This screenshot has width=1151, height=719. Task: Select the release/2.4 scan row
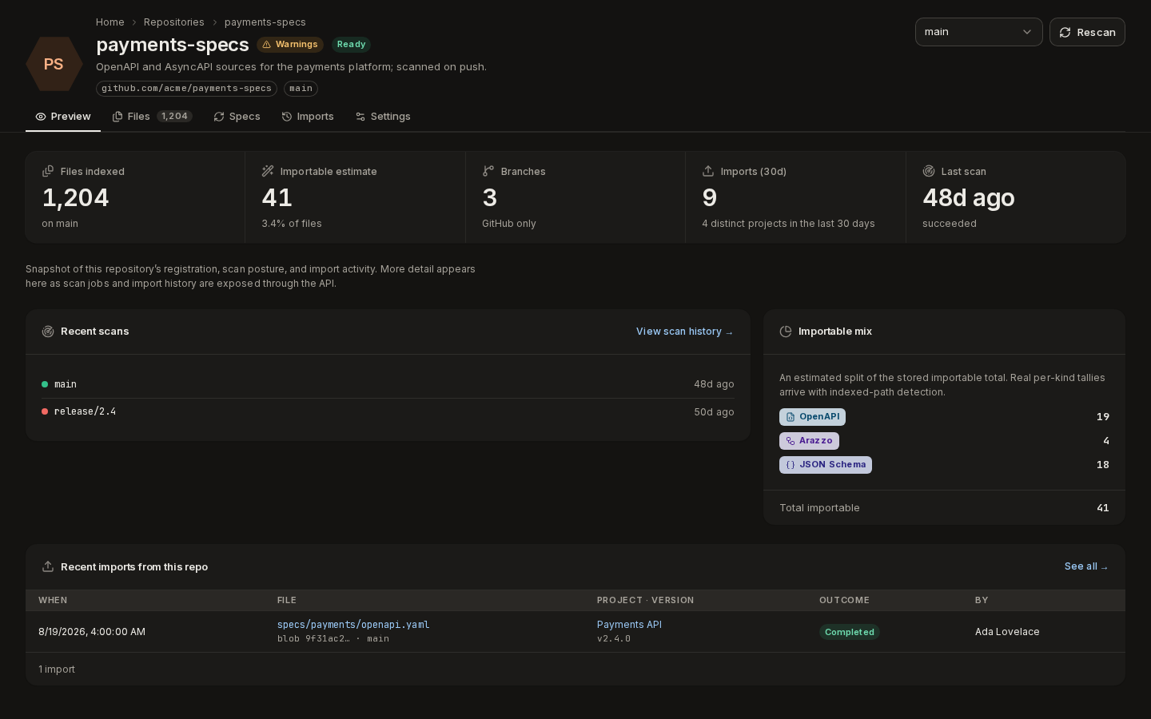pos(388,411)
